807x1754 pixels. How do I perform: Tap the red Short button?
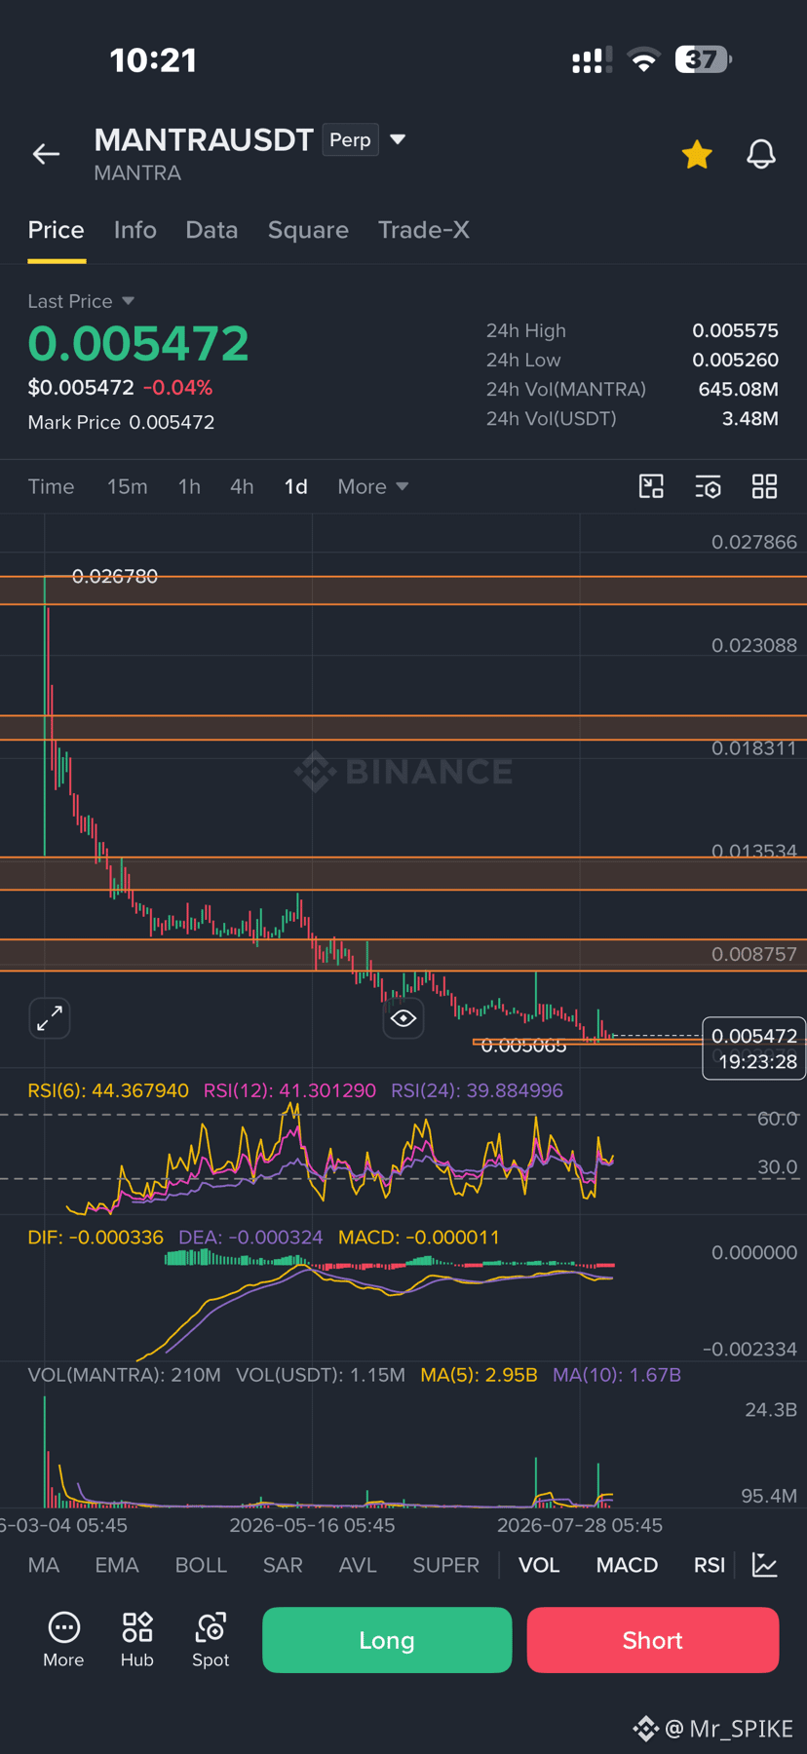pyautogui.click(x=653, y=1640)
